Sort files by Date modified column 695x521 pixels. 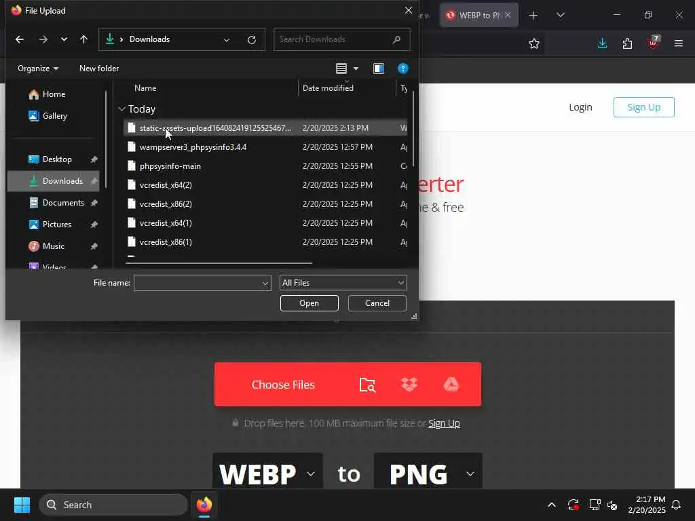pos(328,88)
